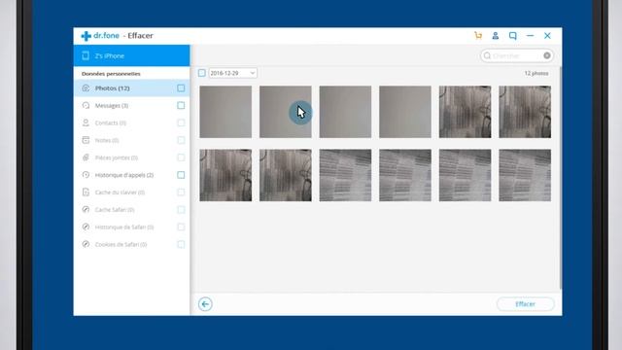
Task: Check the Pièces jointes checkbox
Action: 181,157
